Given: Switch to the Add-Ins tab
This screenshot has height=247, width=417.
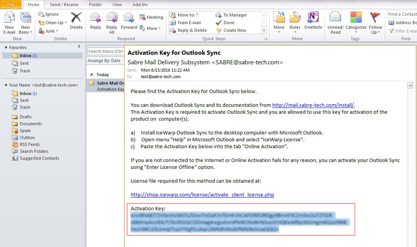Looking at the screenshot, I should pos(140,5).
